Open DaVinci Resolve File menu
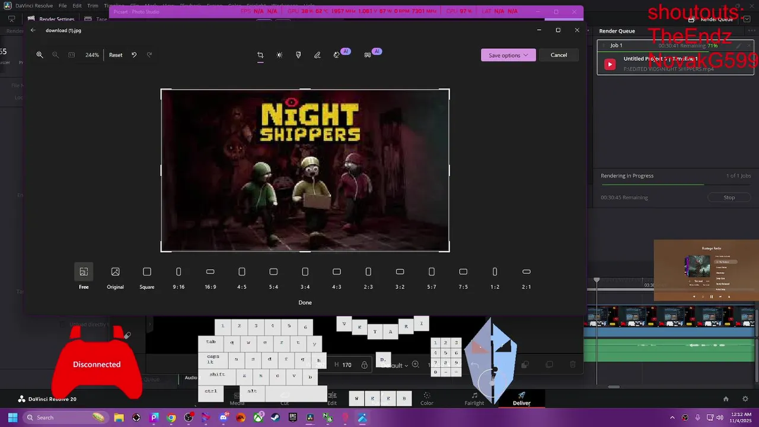 click(62, 5)
